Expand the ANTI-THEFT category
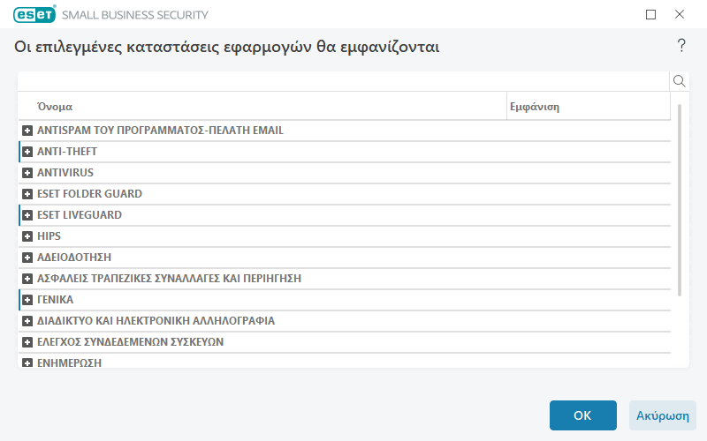Viewport: 707px width, 441px height. (27, 152)
